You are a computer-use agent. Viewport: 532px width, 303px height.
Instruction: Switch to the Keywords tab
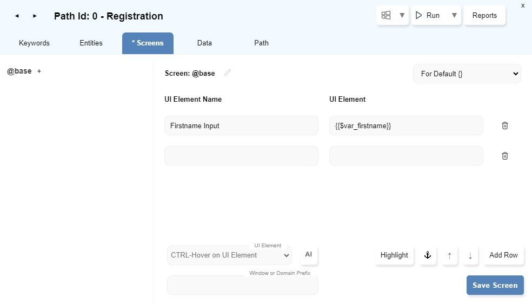34,43
